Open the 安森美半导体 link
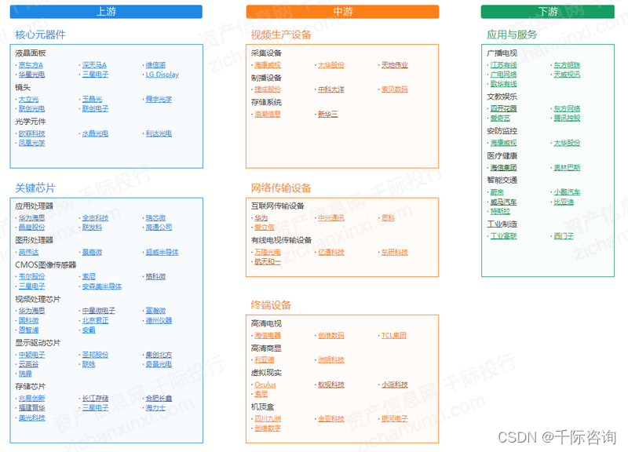This screenshot has width=628, height=452. tap(102, 286)
